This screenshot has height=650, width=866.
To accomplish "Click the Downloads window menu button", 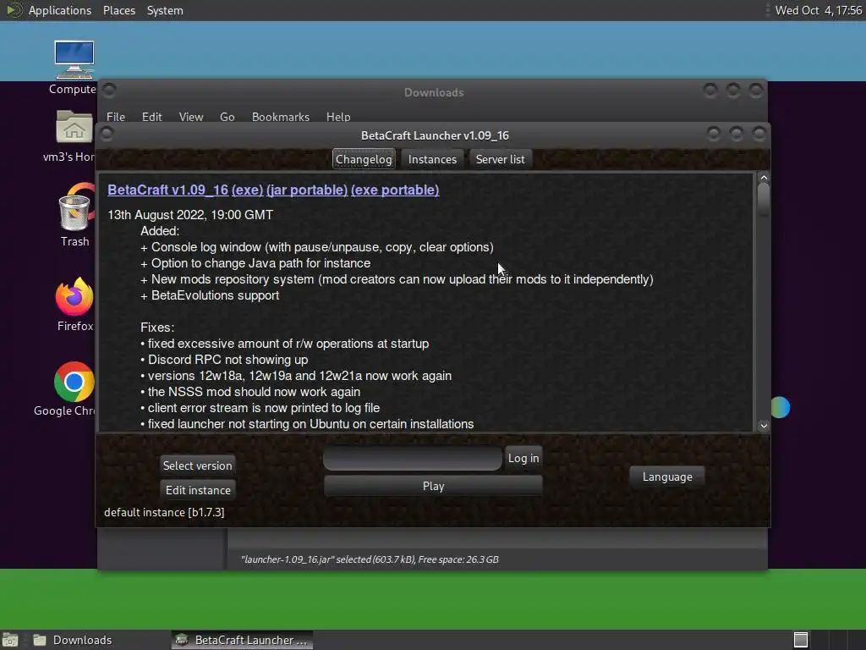I will pos(109,89).
